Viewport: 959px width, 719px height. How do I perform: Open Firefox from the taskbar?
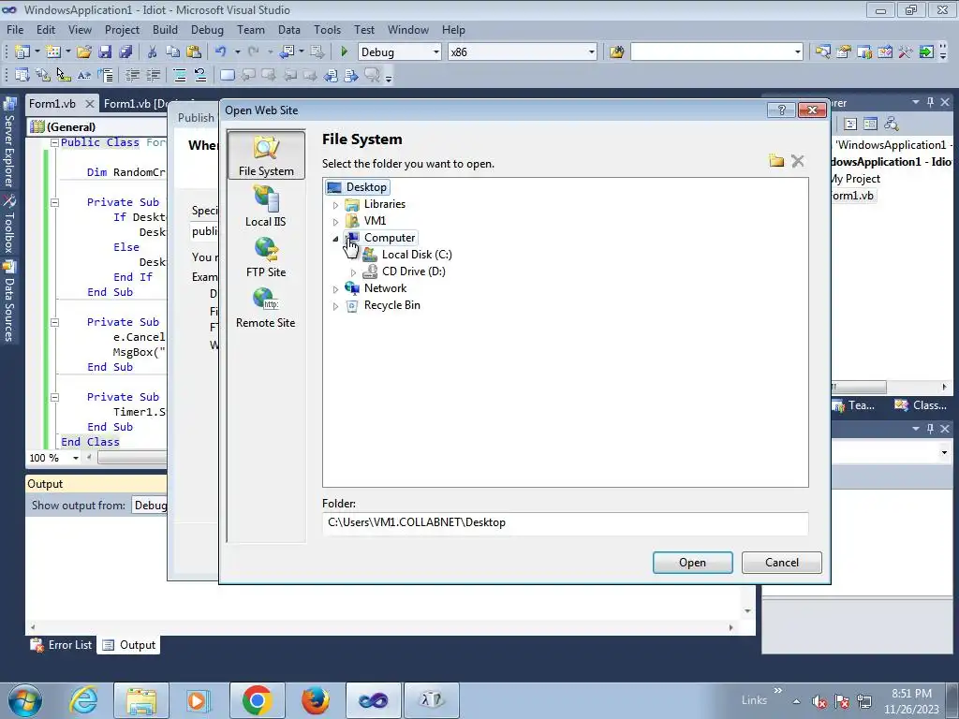click(315, 700)
